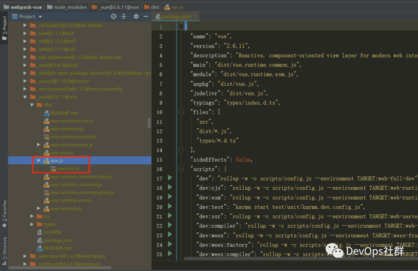Image resolution: width=418 pixels, height=271 pixels.
Task: Open the 2: Favorites side tool window
Action: (4, 214)
